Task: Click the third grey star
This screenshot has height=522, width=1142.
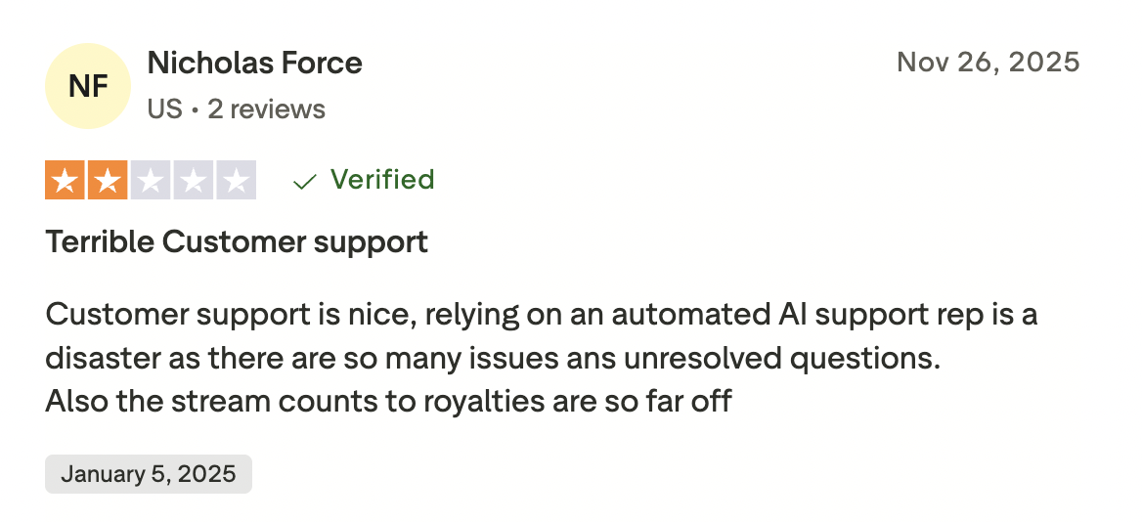Action: pos(151,181)
